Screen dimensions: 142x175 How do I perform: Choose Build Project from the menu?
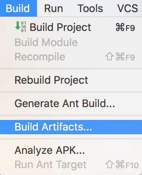tap(71, 27)
